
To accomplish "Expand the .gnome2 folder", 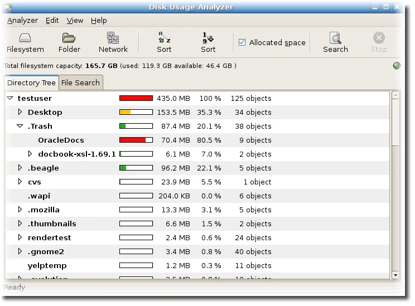I will [x=20, y=251].
